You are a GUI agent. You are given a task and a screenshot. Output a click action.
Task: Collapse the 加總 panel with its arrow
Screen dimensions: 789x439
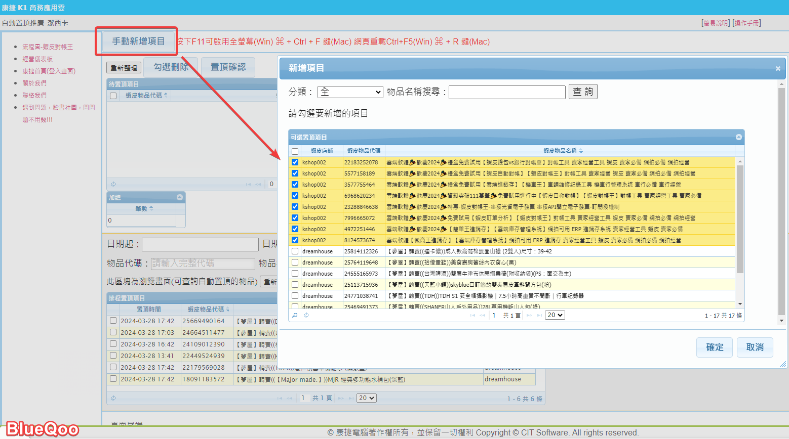pyautogui.click(x=180, y=197)
